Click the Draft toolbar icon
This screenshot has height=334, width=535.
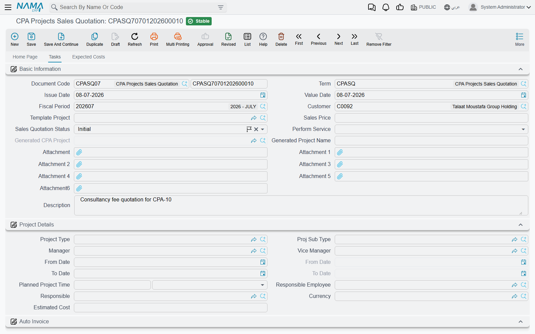click(x=115, y=39)
